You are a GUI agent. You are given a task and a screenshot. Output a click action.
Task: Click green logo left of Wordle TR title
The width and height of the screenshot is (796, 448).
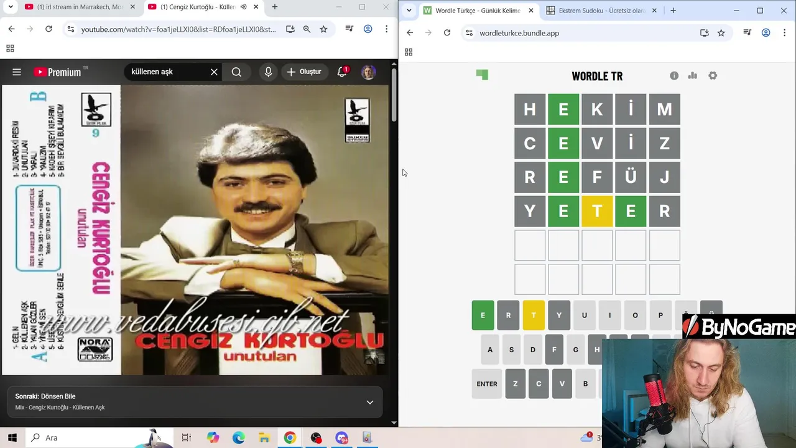click(x=482, y=75)
